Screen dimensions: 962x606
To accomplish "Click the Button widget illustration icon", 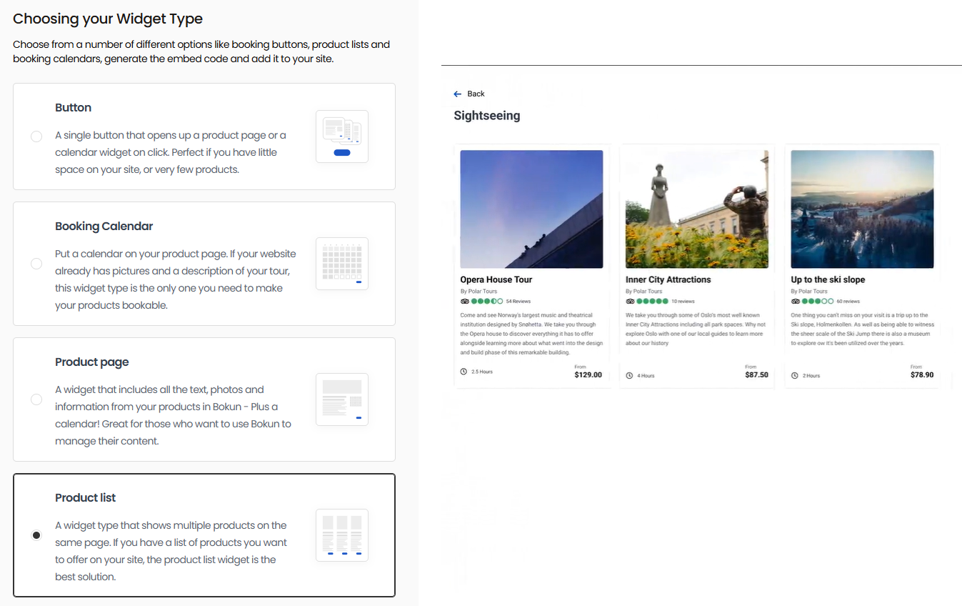I will coord(342,136).
